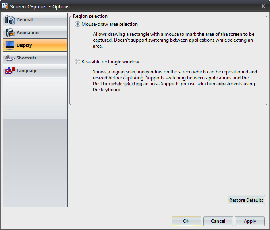Click Restore Defaults button
Image resolution: width=270 pixels, height=230 pixels.
(246, 200)
